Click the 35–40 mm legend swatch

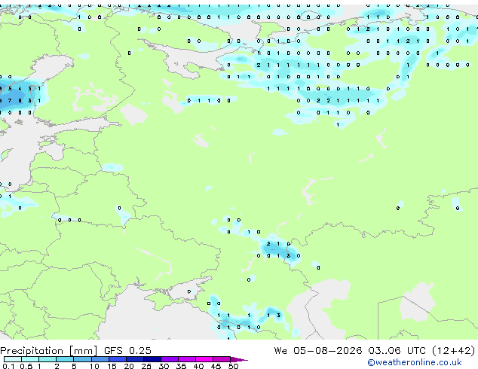[x=186, y=359]
